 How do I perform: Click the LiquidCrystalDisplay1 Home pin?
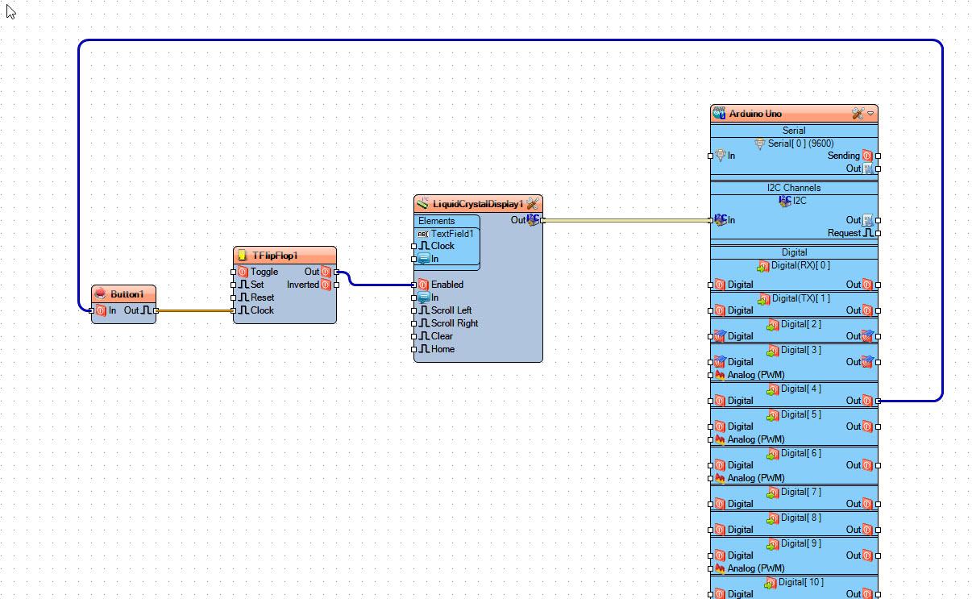[414, 349]
